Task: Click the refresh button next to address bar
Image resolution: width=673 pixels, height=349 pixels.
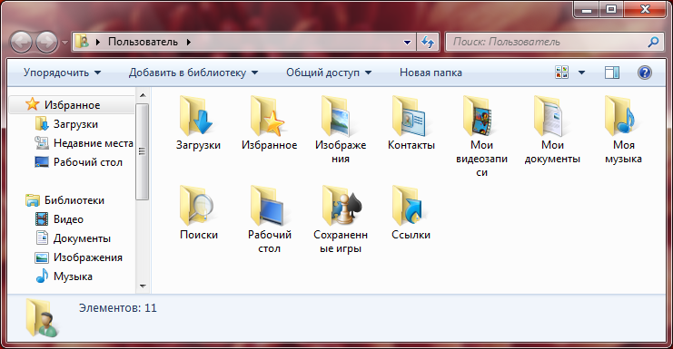Action: coord(428,42)
